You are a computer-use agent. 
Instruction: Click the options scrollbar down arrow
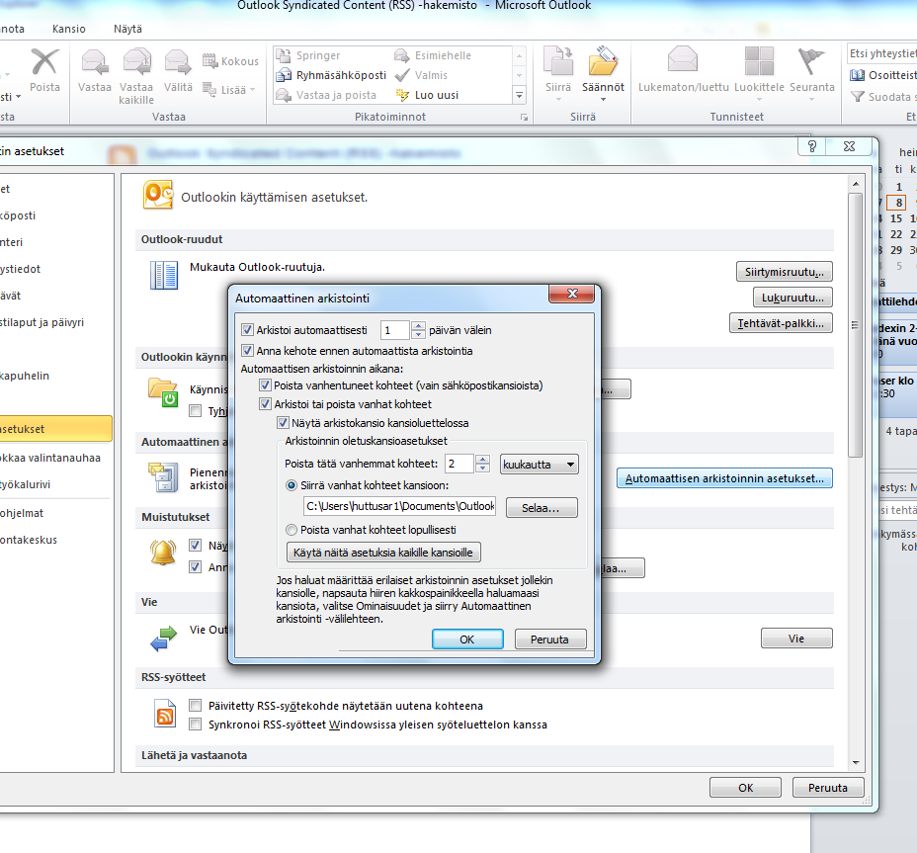coord(856,762)
